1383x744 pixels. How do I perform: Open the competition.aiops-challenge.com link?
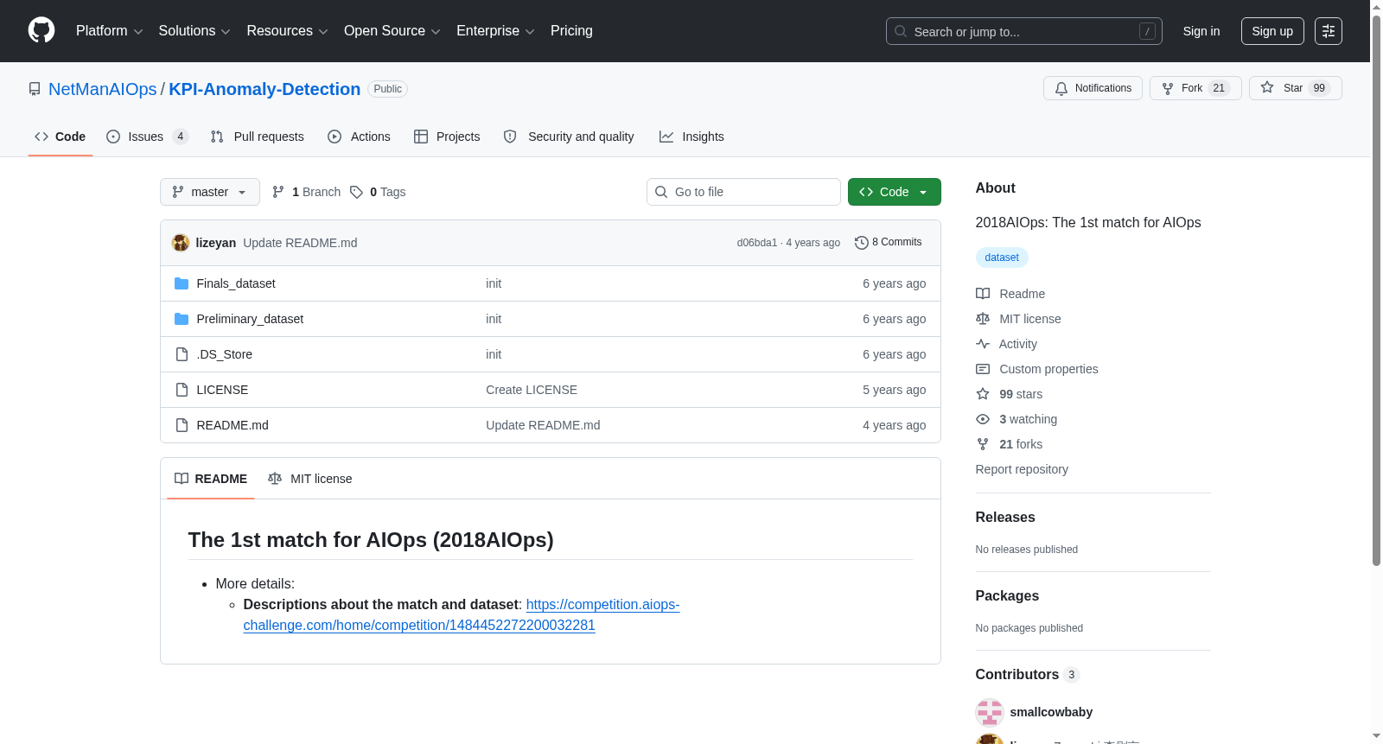pos(462,615)
